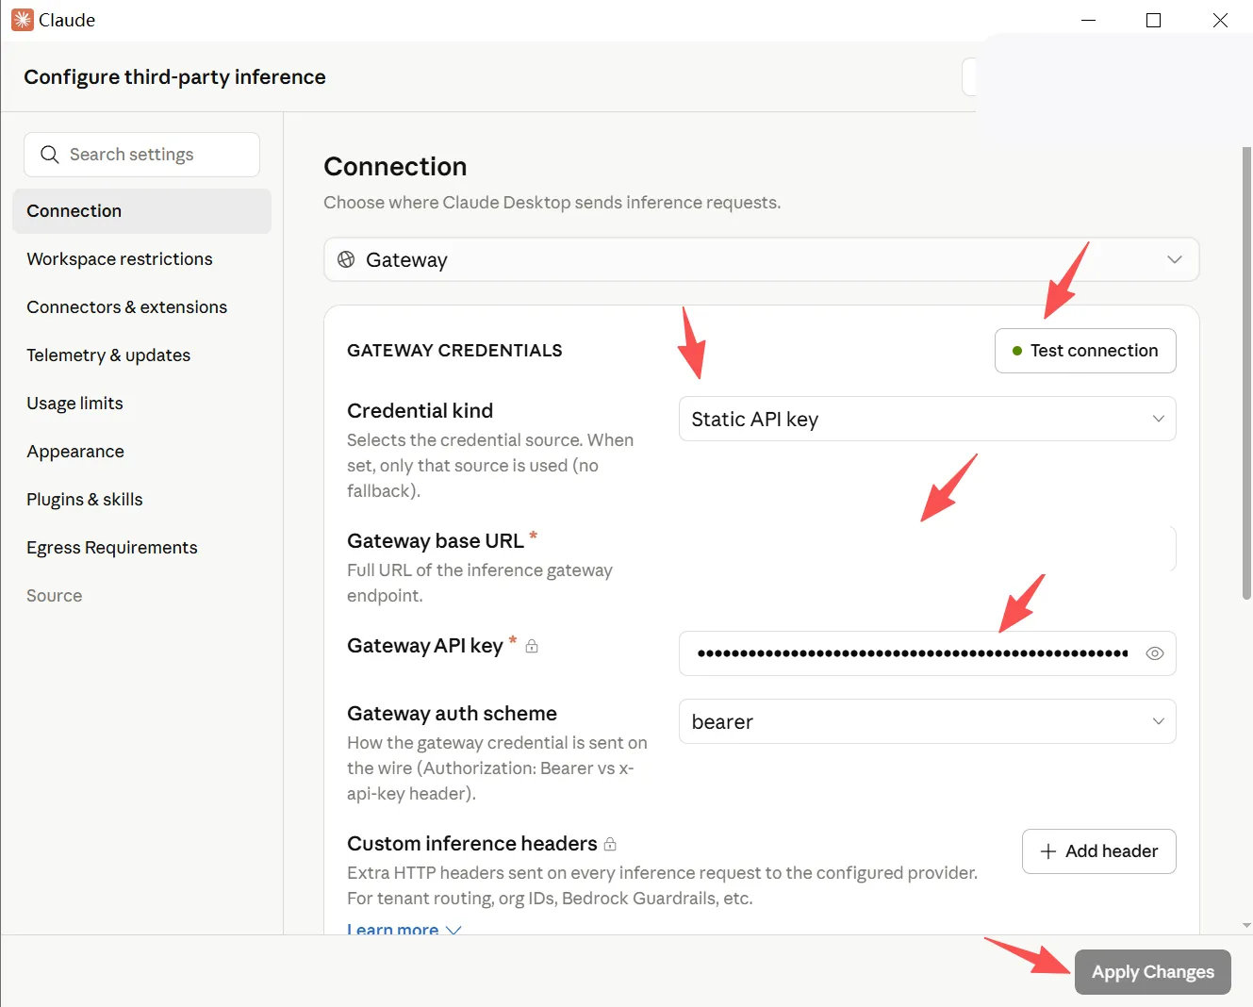Viewport: 1253px width, 1007px height.
Task: Click the lock icon beside Custom inference headers
Action: click(x=610, y=844)
